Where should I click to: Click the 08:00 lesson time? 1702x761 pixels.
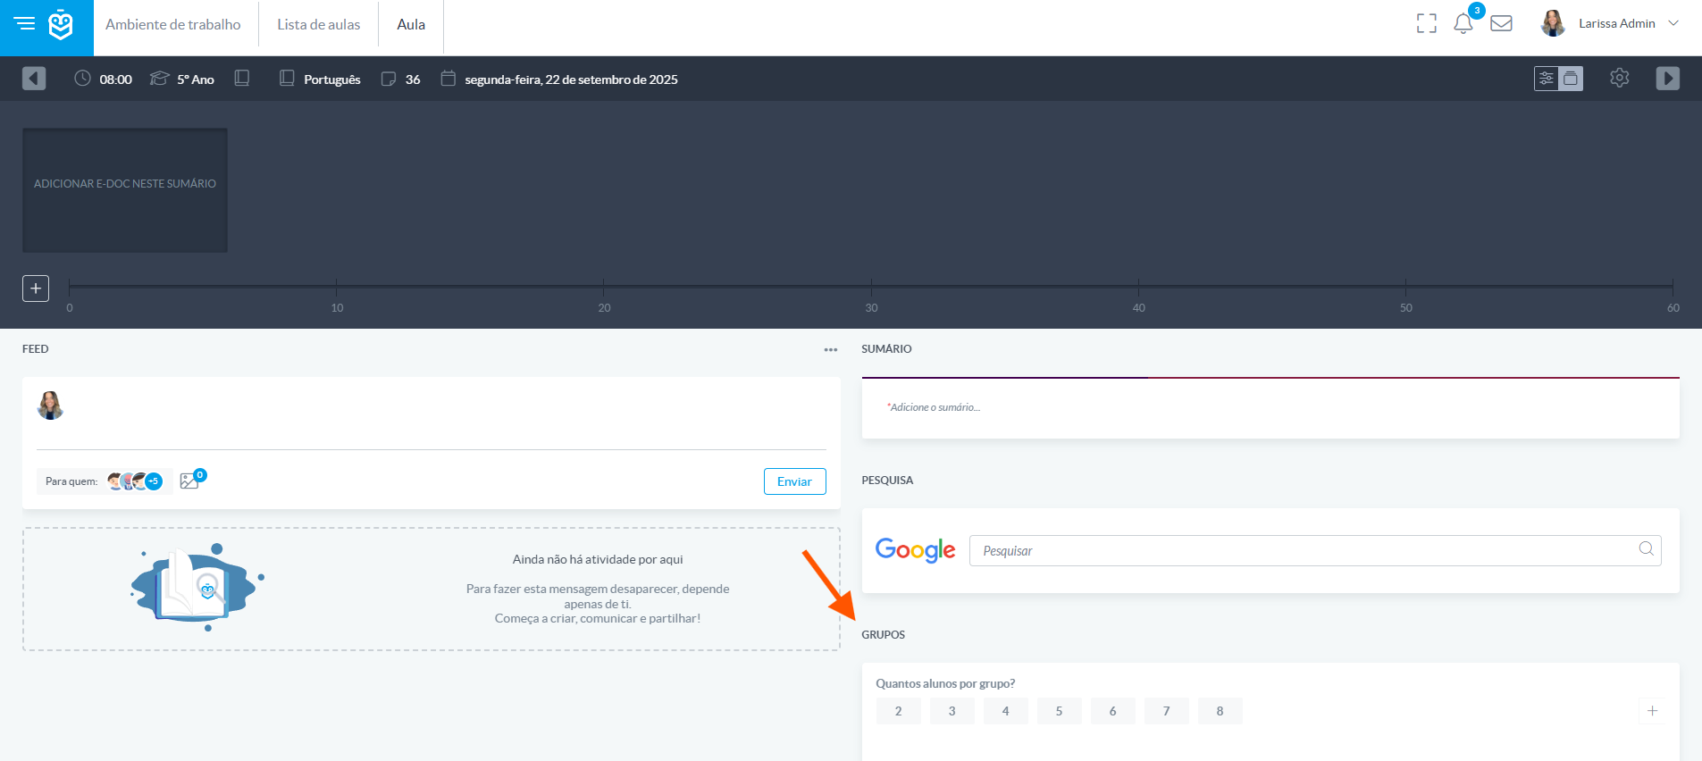pyautogui.click(x=116, y=79)
